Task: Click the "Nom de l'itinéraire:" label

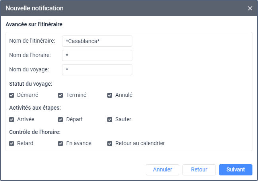Action: 32,41
